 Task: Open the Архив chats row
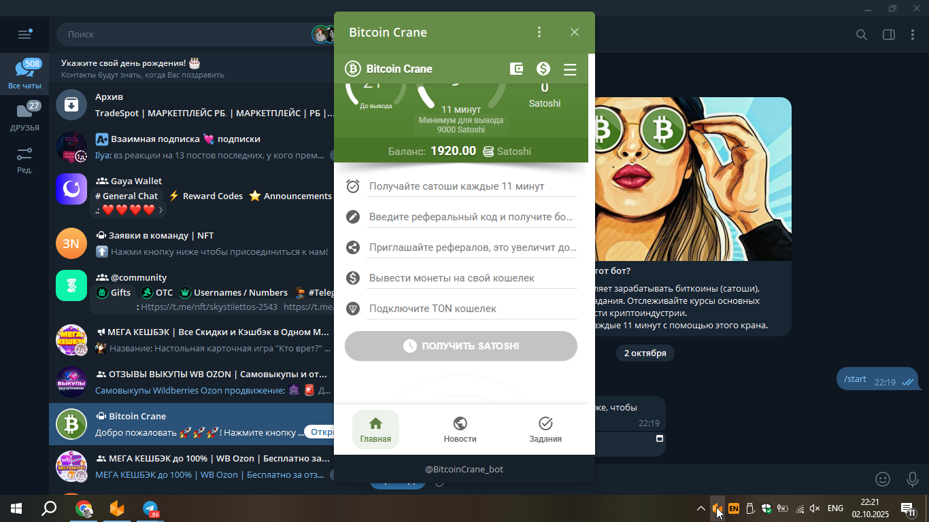192,105
